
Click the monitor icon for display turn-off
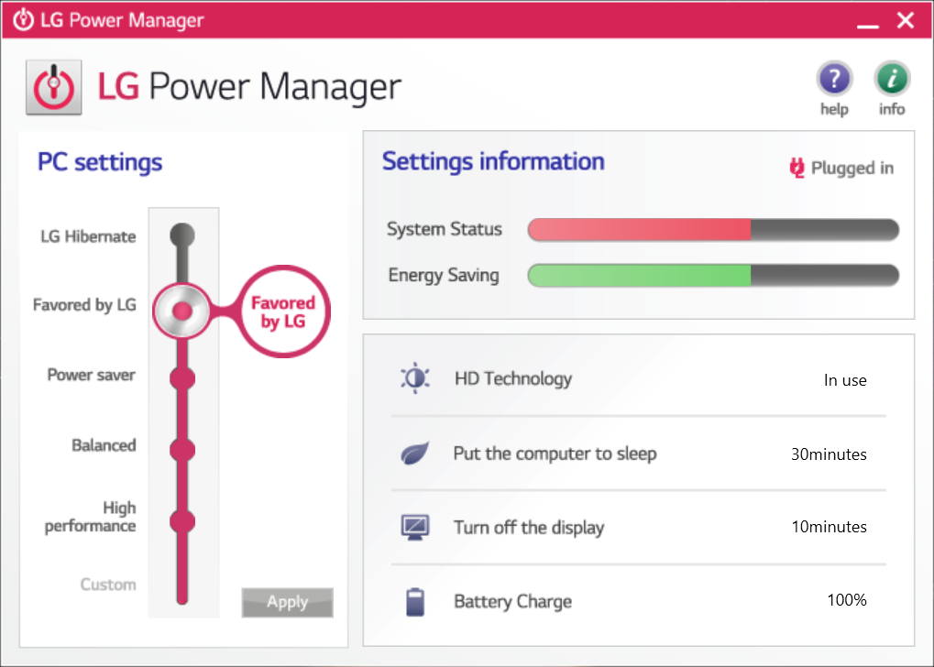click(x=414, y=527)
